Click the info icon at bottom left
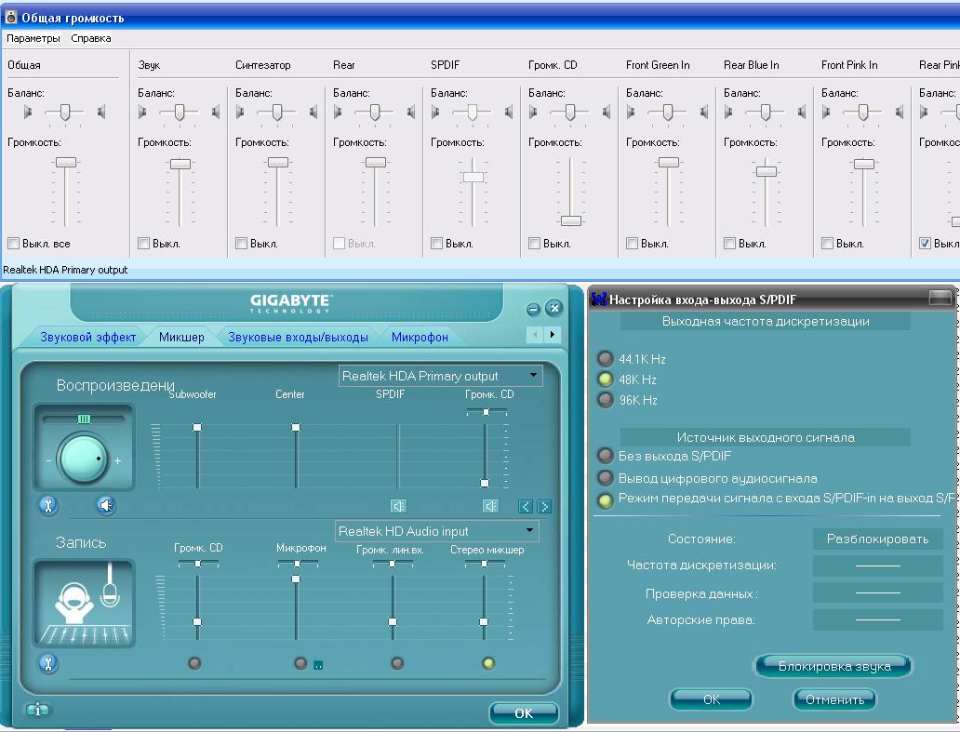960x732 pixels. [37, 710]
